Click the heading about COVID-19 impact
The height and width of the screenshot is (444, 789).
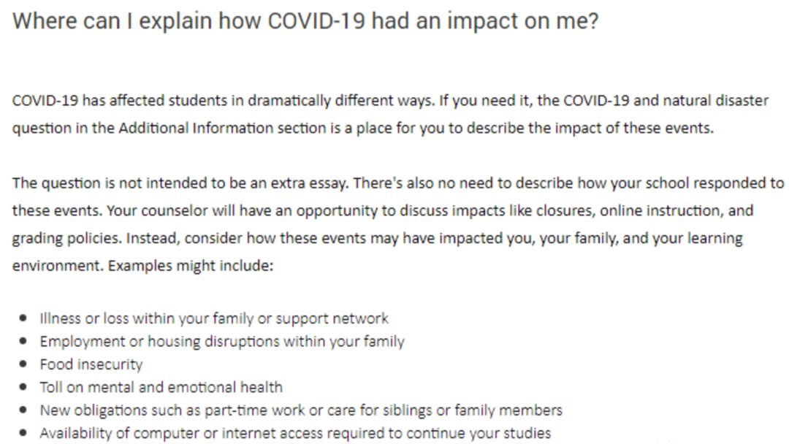coord(305,22)
